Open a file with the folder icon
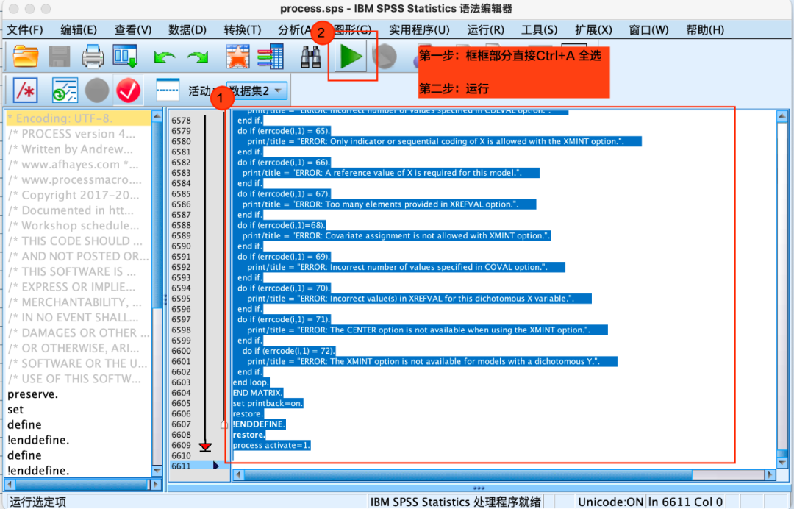 tap(25, 56)
